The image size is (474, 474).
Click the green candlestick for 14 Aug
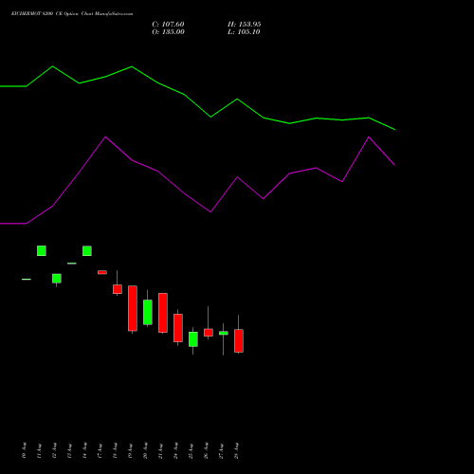tap(87, 251)
